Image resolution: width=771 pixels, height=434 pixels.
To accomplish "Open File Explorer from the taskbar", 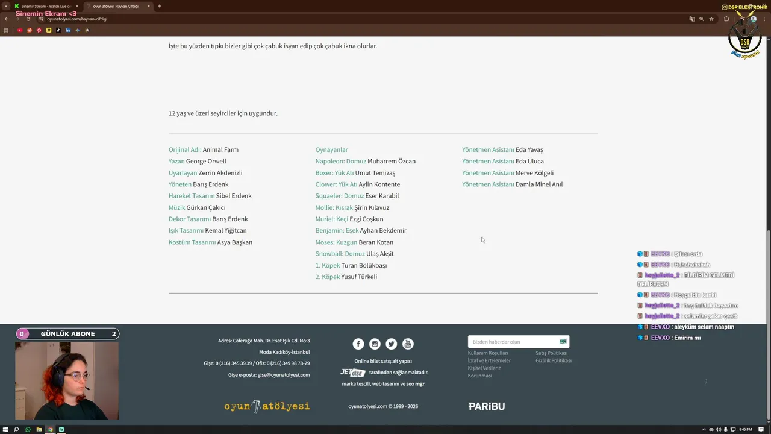I will pyautogui.click(x=39, y=429).
